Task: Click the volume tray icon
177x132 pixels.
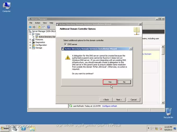Action: (161, 128)
